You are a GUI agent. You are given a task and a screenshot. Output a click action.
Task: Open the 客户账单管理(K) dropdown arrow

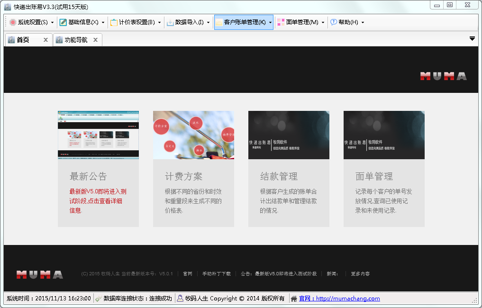tap(270, 22)
